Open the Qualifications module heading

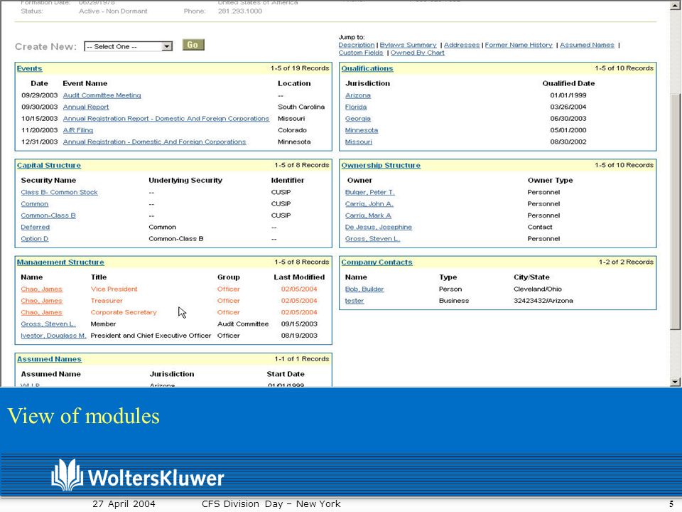click(x=367, y=68)
